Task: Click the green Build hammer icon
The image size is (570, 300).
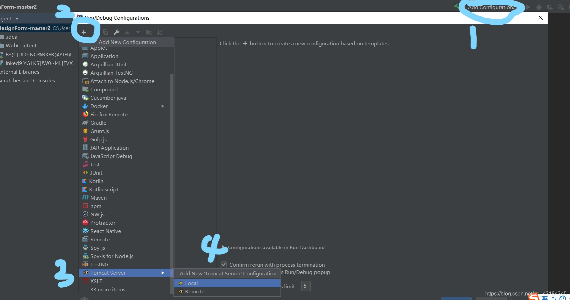Action: click(456, 6)
